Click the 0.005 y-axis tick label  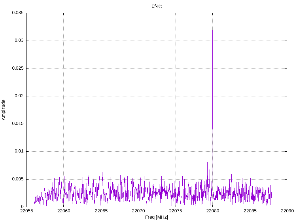[18, 179]
